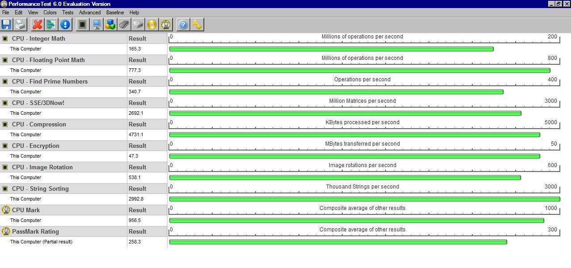Click chip icon beside CPU - Encryption

click(5, 146)
